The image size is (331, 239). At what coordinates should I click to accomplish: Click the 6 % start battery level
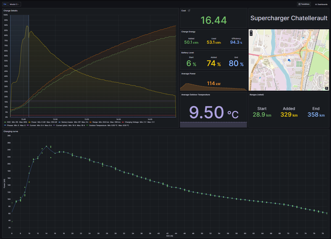191,63
